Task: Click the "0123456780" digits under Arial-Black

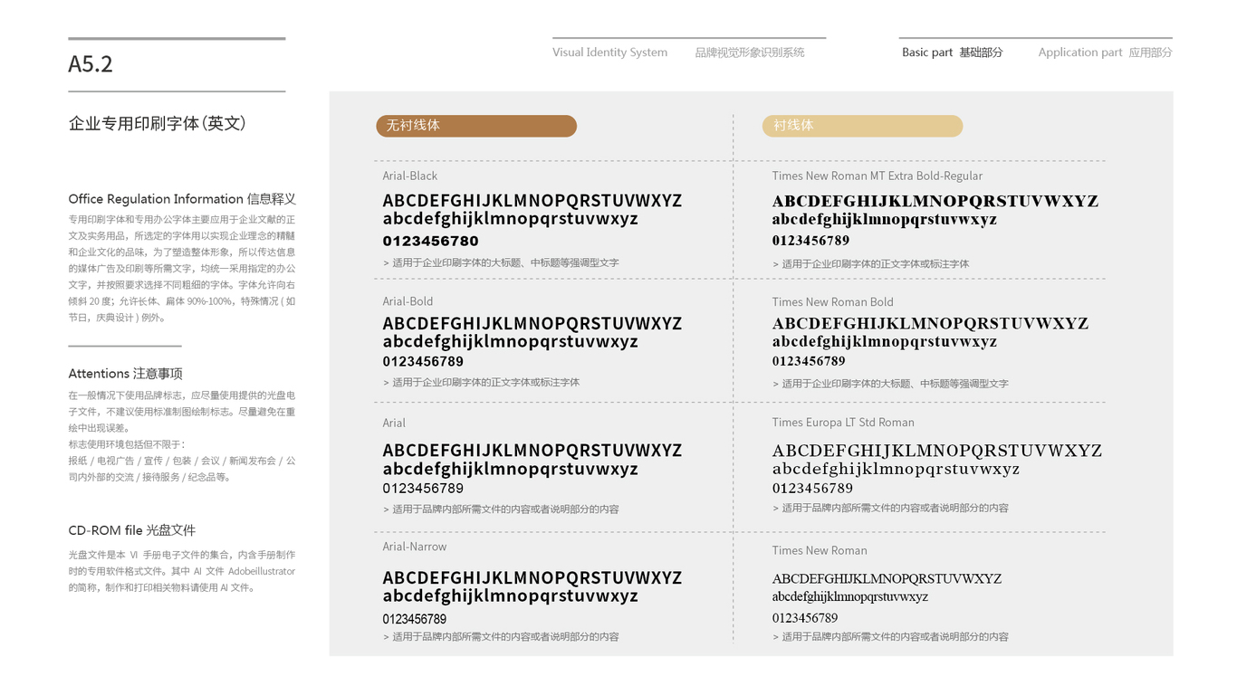Action: (430, 241)
